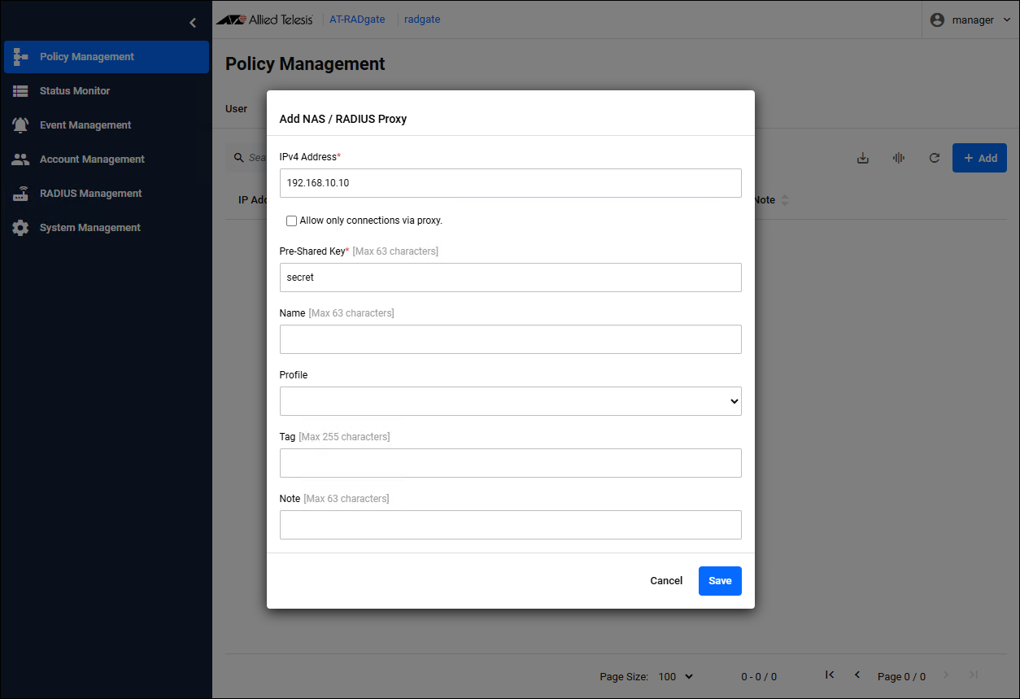Viewport: 1020px width, 699px height.
Task: Cancel the Add NAS dialog
Action: point(666,581)
